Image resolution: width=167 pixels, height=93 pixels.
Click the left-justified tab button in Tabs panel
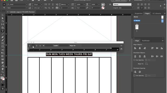click(x=29, y=45)
